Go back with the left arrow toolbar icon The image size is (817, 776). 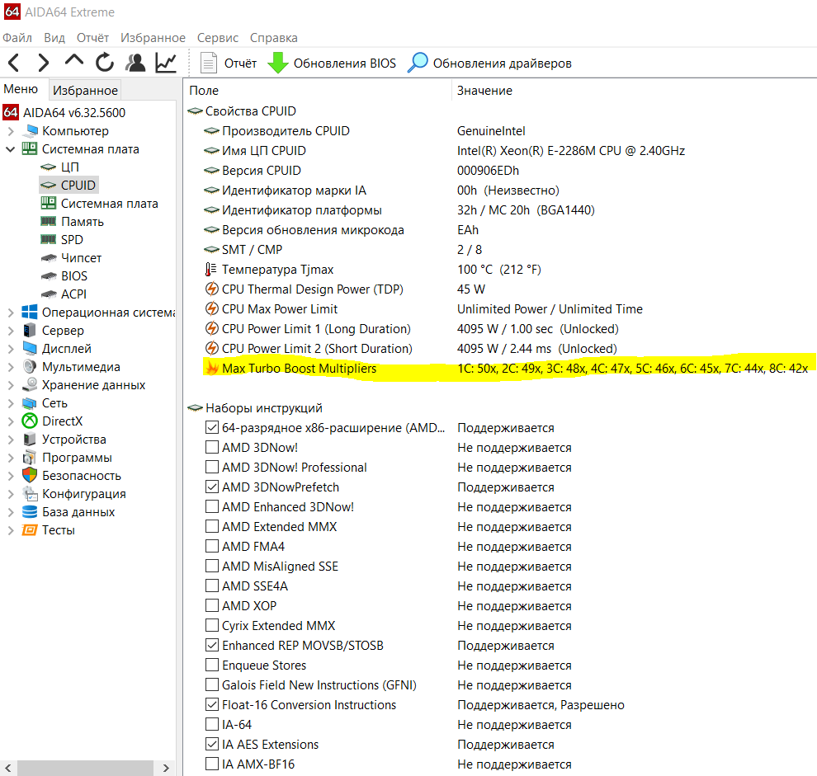pyautogui.click(x=14, y=63)
